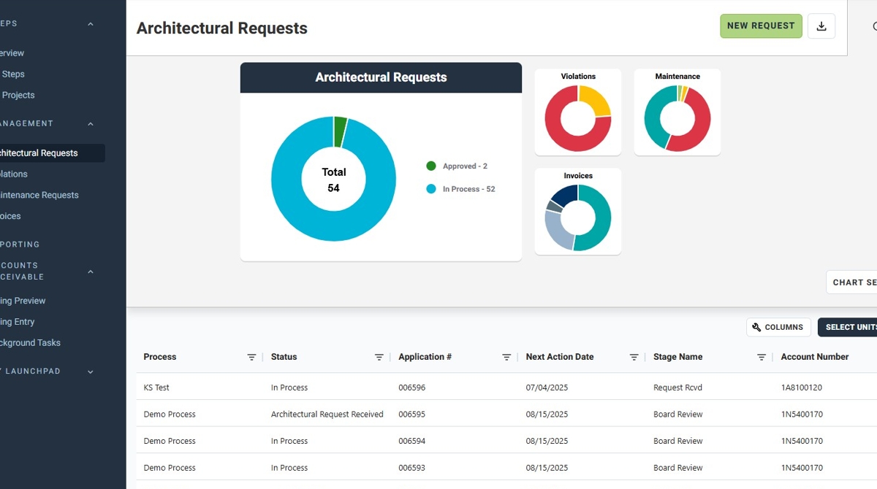Click account number 1A8100120
The width and height of the screenshot is (877, 489).
(x=801, y=388)
